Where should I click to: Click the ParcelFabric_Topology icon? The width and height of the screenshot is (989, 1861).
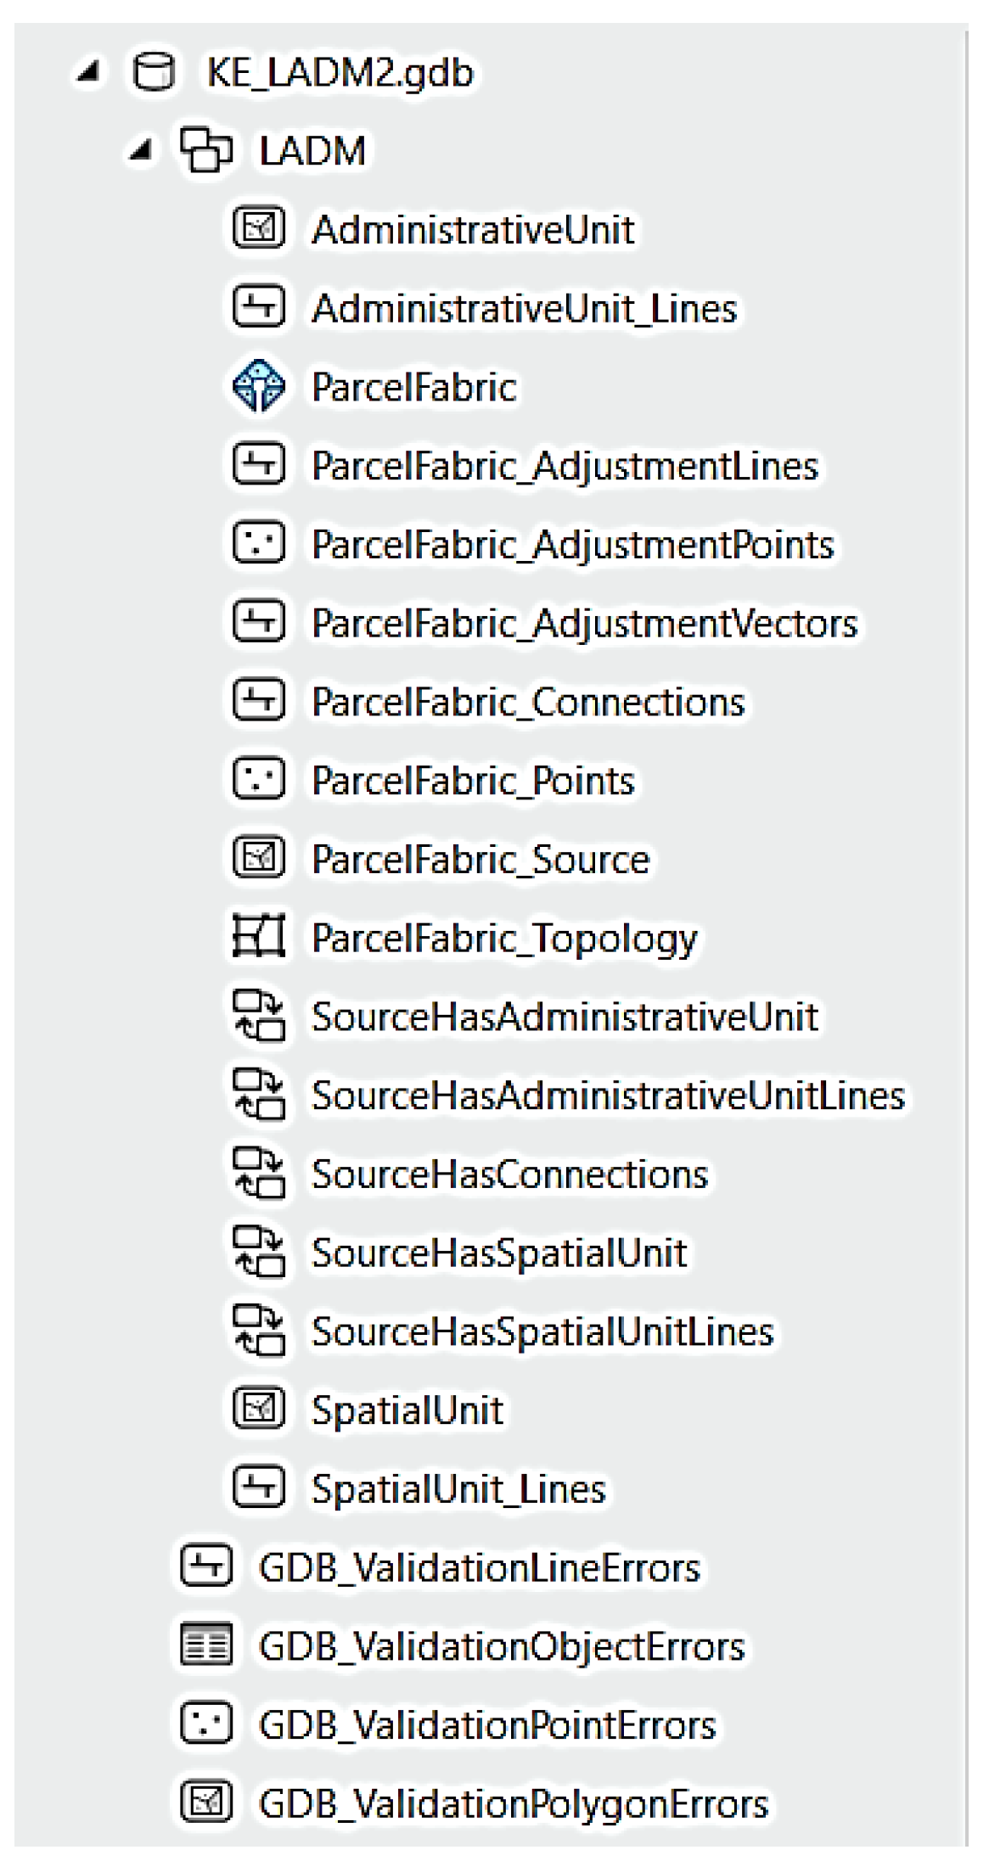pos(259,937)
